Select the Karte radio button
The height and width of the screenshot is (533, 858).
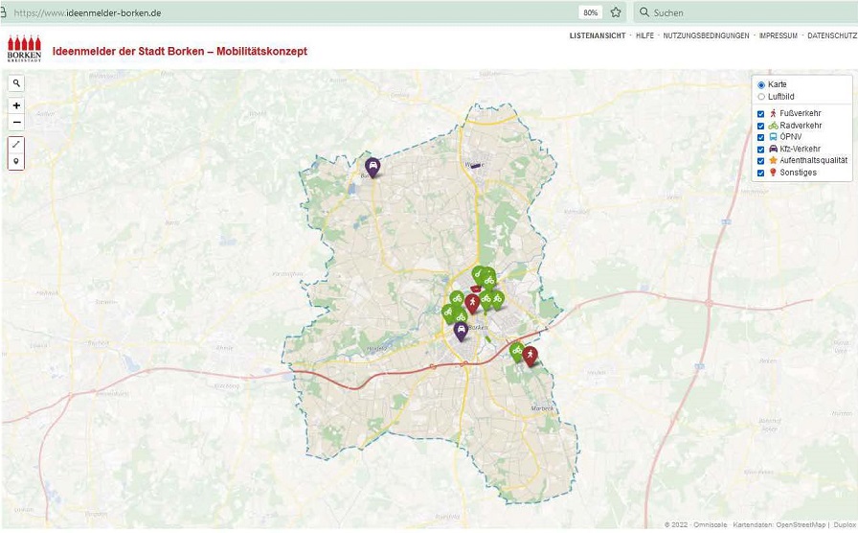click(x=761, y=84)
